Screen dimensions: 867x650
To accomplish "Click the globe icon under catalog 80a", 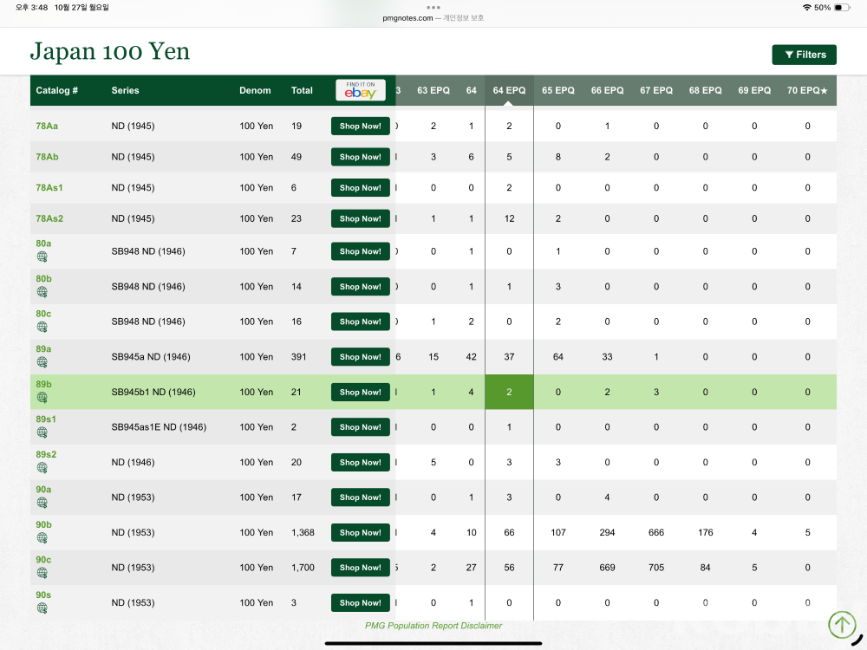I will tap(42, 257).
